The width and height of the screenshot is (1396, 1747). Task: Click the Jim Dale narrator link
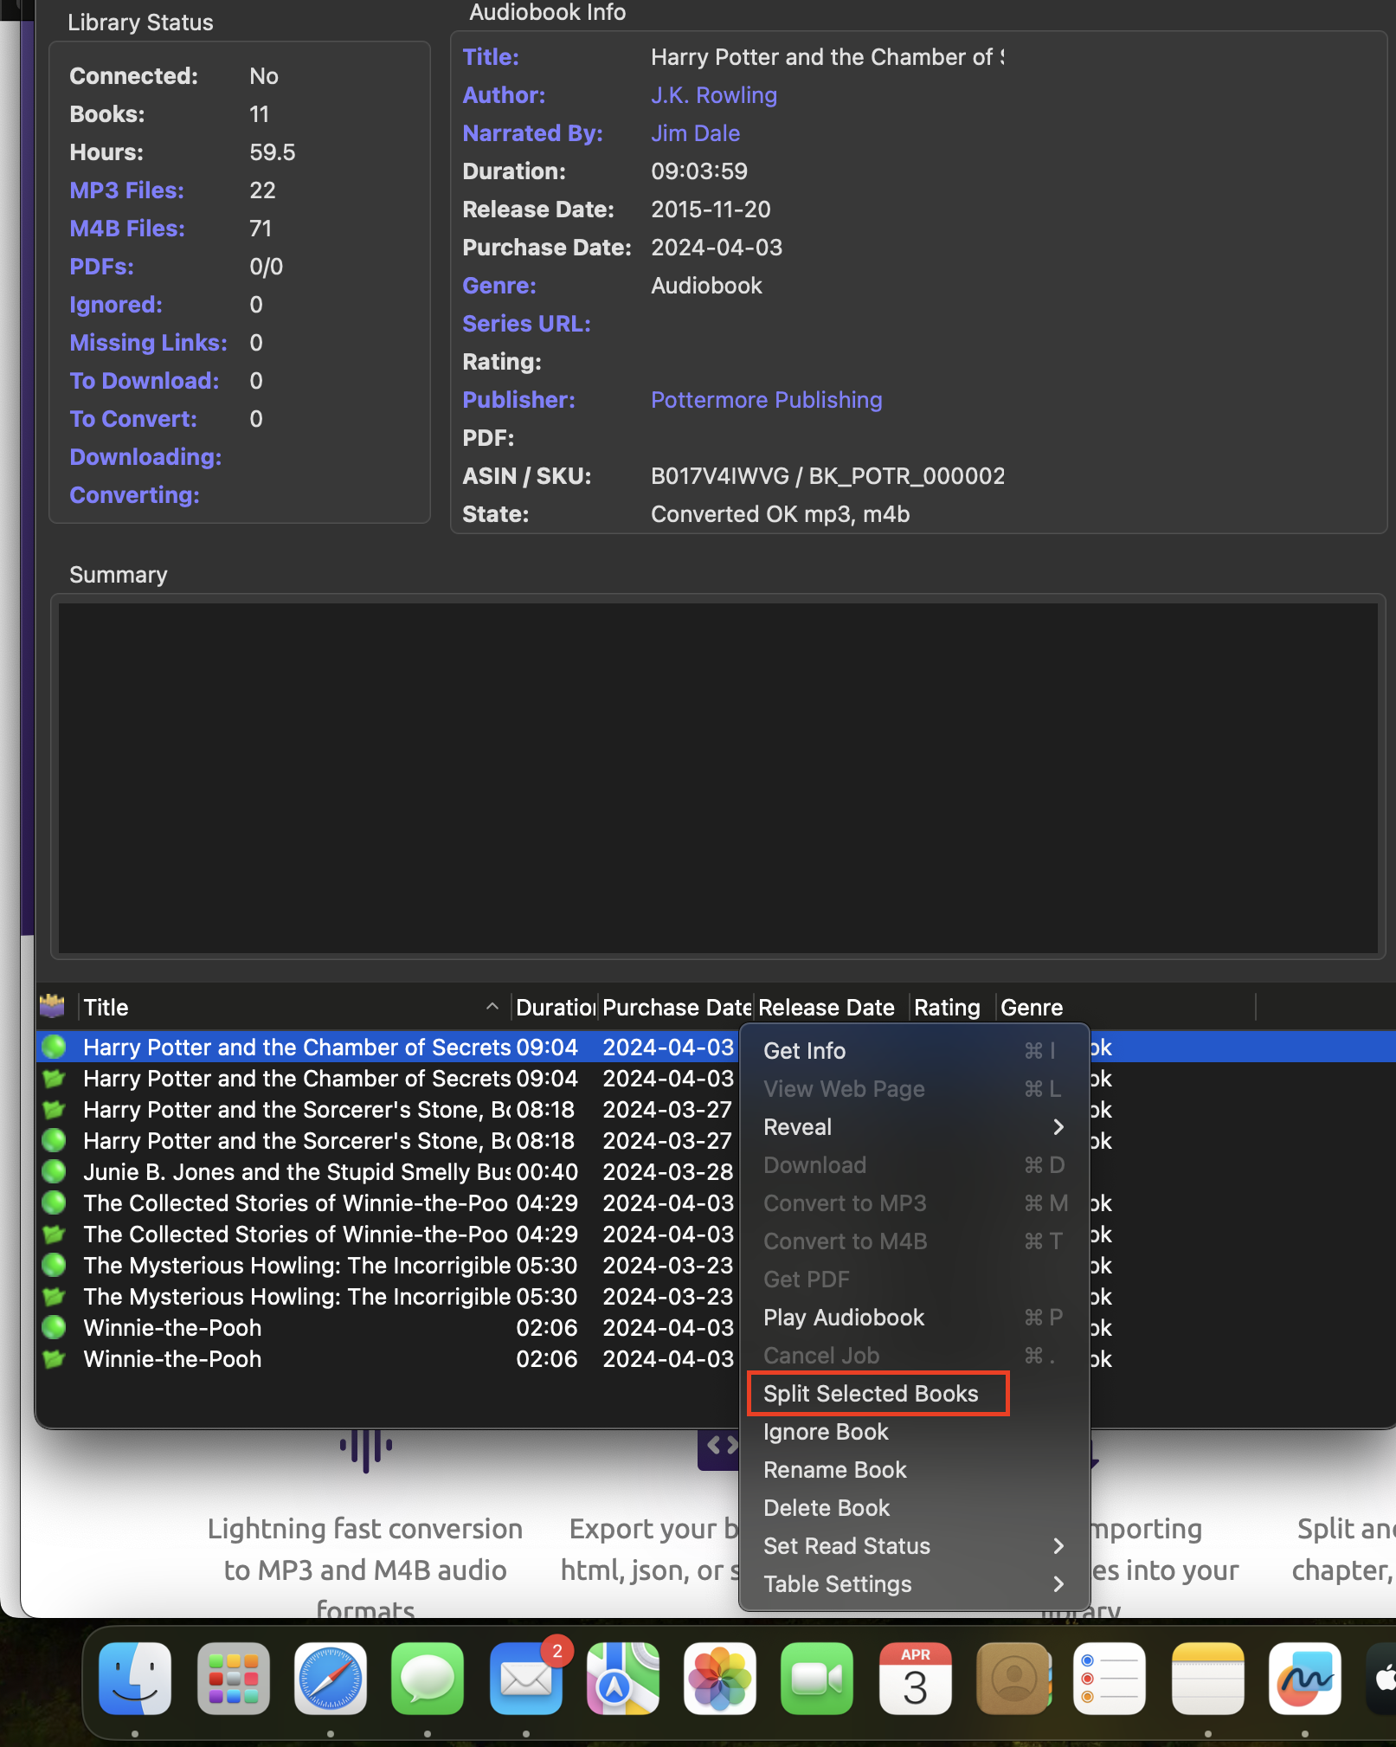(x=695, y=133)
